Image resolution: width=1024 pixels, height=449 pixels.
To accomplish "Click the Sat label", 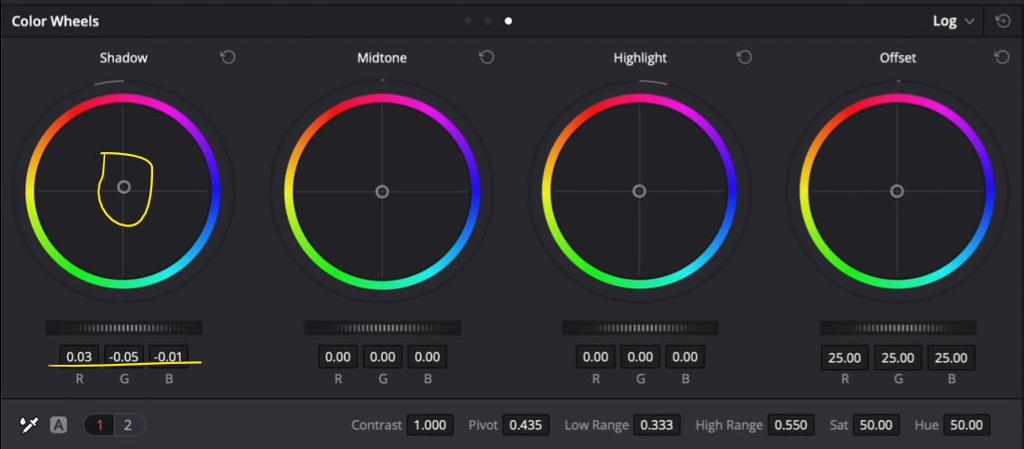I will (x=839, y=425).
